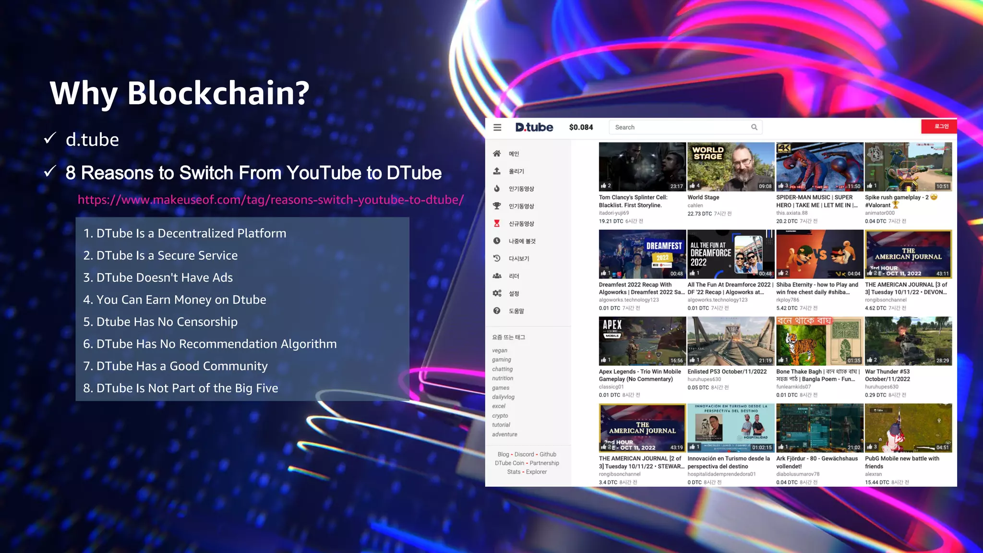Open the hamburger menu beside D.tube logo

tap(497, 127)
